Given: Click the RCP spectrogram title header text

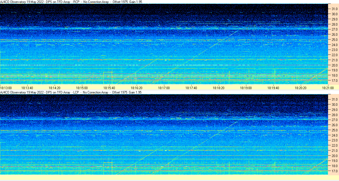Looking at the screenshot, I should [71, 2].
